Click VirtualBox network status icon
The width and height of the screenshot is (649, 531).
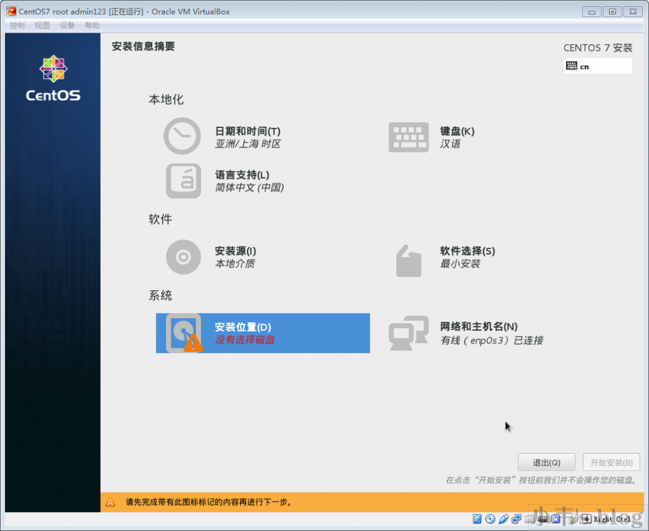click(516, 518)
